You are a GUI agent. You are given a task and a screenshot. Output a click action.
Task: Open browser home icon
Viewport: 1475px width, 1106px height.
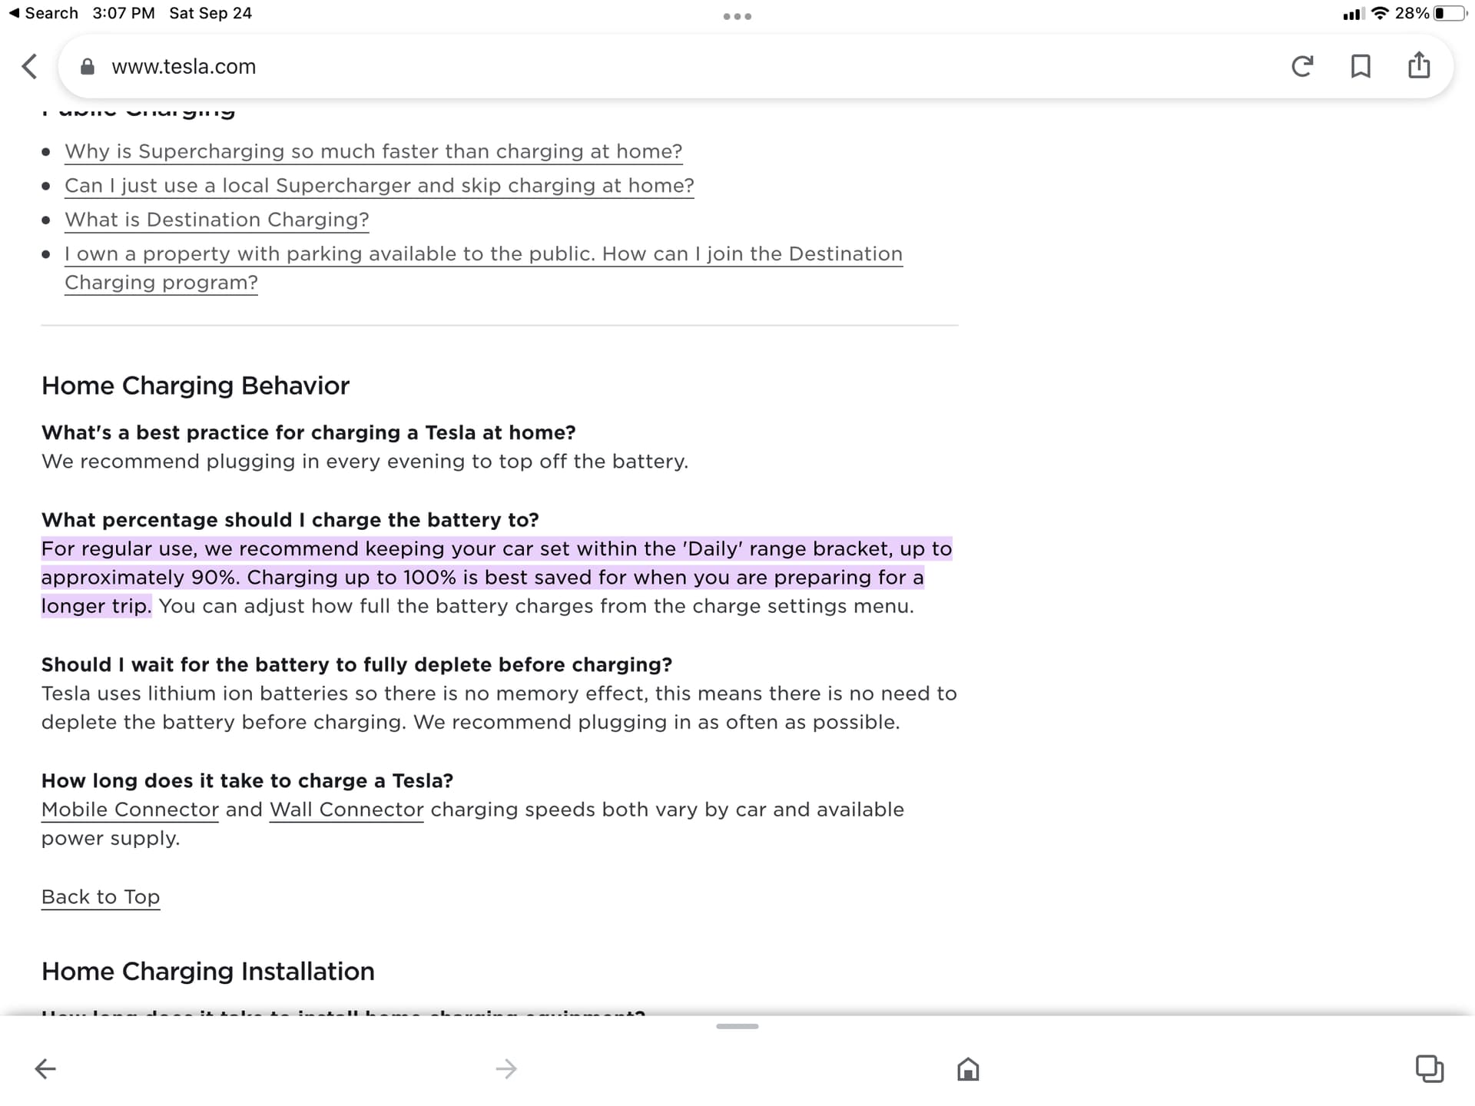click(968, 1068)
